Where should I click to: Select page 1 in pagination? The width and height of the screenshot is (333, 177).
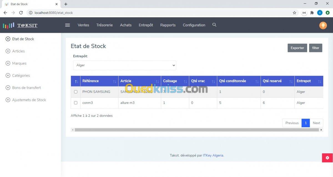coord(306,123)
